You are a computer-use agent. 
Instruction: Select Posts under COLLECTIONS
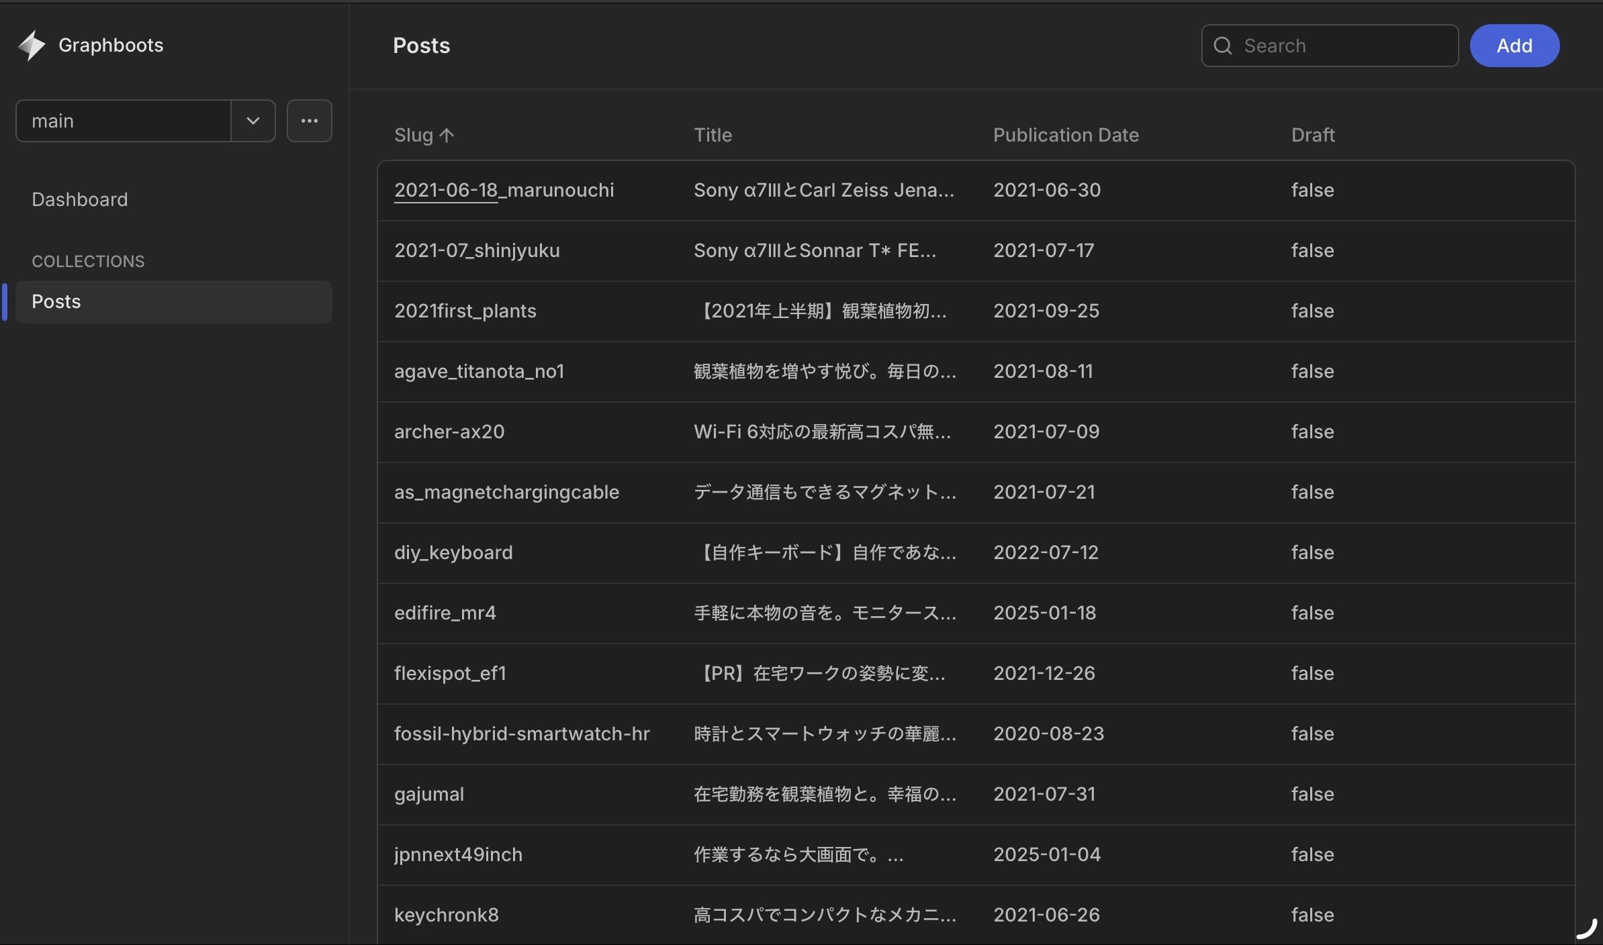click(x=56, y=301)
